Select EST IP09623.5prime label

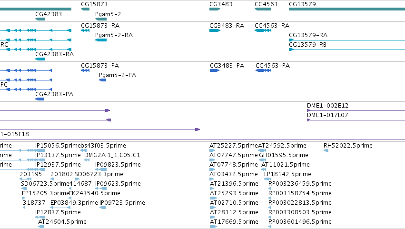click(x=118, y=184)
